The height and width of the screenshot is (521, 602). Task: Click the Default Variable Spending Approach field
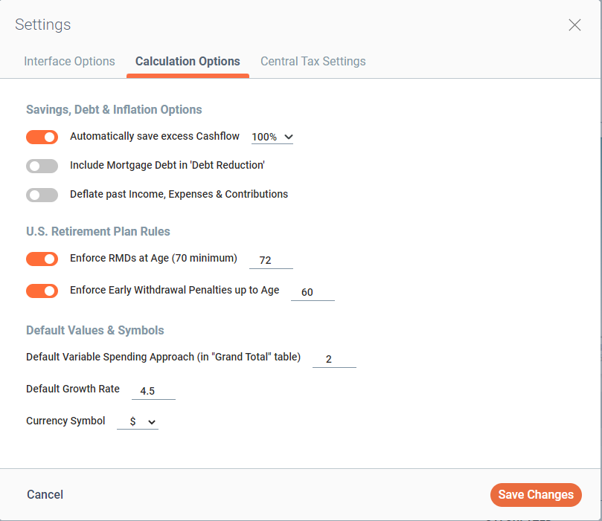[x=334, y=357]
